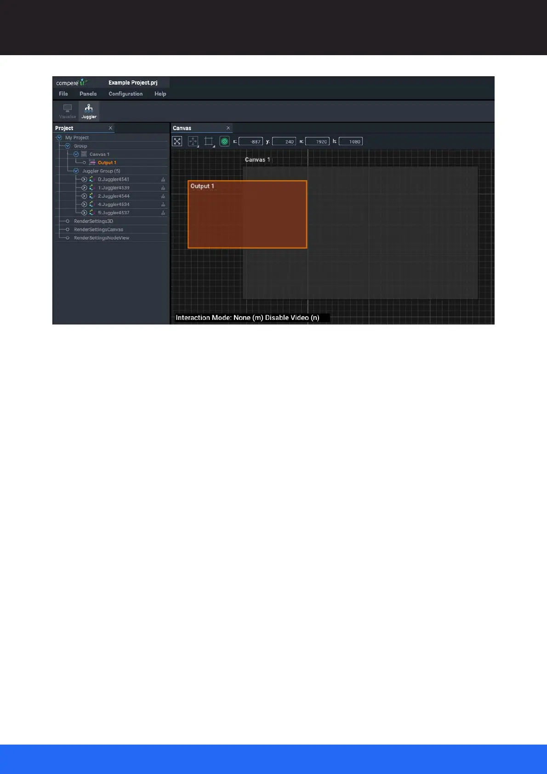Viewport: 547px width, 774px height.
Task: Expand the 2:Juggler4544 node
Action: pos(84,196)
